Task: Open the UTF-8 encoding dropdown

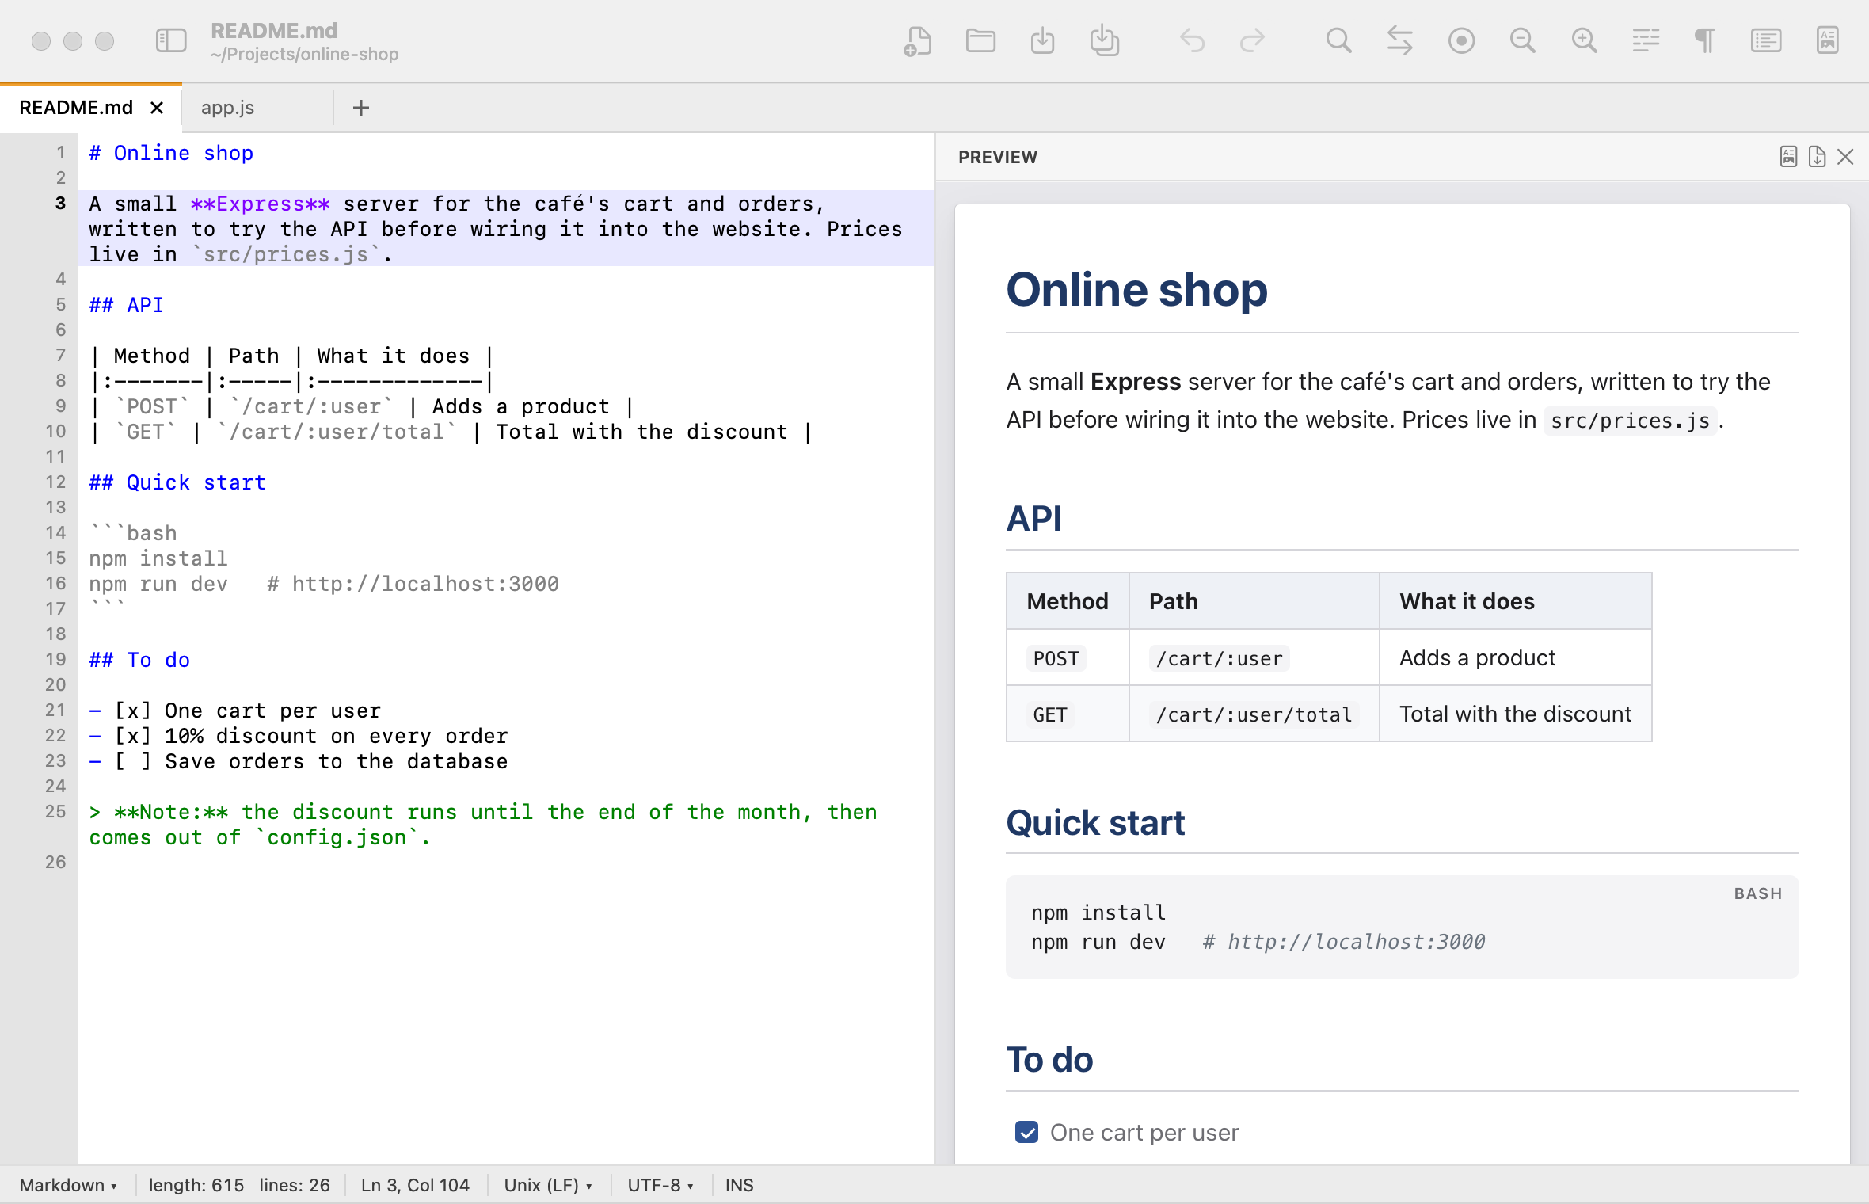Action: pyautogui.click(x=660, y=1185)
